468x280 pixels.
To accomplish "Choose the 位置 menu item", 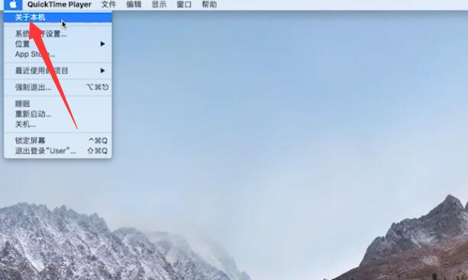I will [x=58, y=43].
